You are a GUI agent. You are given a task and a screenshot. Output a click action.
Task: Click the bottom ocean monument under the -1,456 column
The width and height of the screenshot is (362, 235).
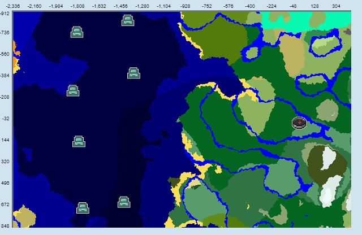pos(124,202)
